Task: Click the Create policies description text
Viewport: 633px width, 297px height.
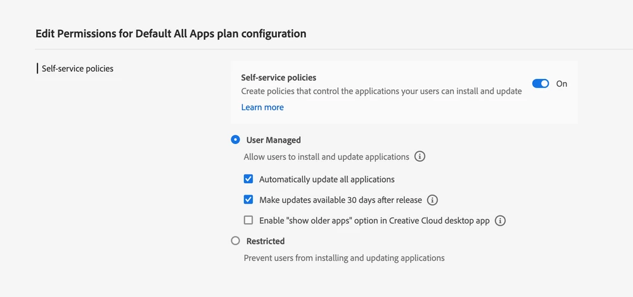Action: pyautogui.click(x=381, y=91)
